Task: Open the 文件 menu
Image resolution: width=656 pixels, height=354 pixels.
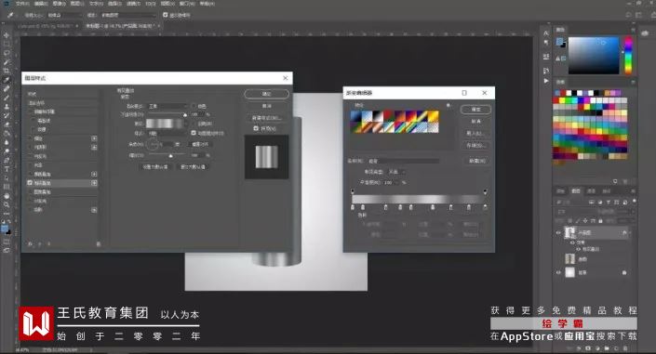Action: [x=22, y=4]
